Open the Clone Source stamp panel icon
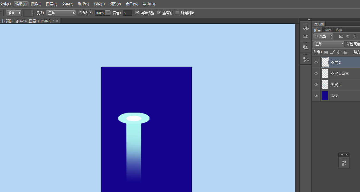This screenshot has height=192, width=360. click(x=306, y=47)
